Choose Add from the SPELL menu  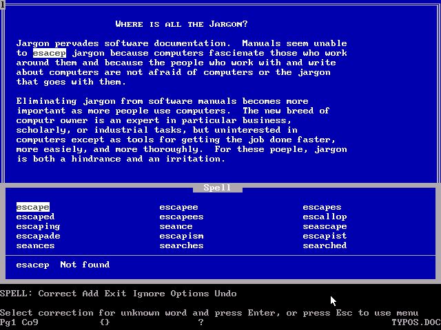tap(90, 294)
